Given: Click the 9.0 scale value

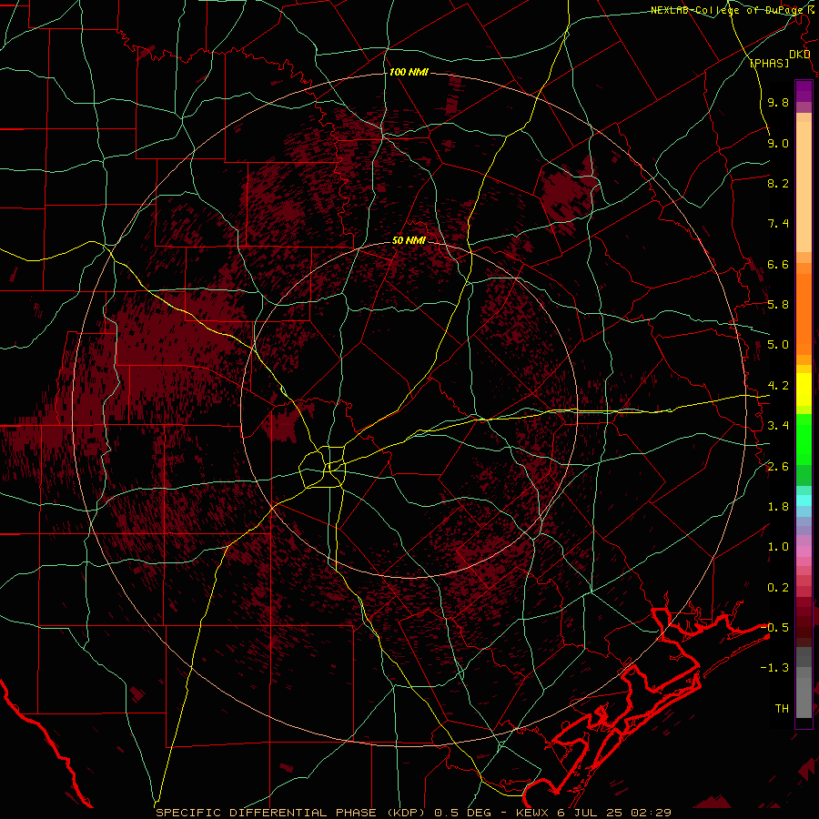Looking at the screenshot, I should click(x=778, y=143).
